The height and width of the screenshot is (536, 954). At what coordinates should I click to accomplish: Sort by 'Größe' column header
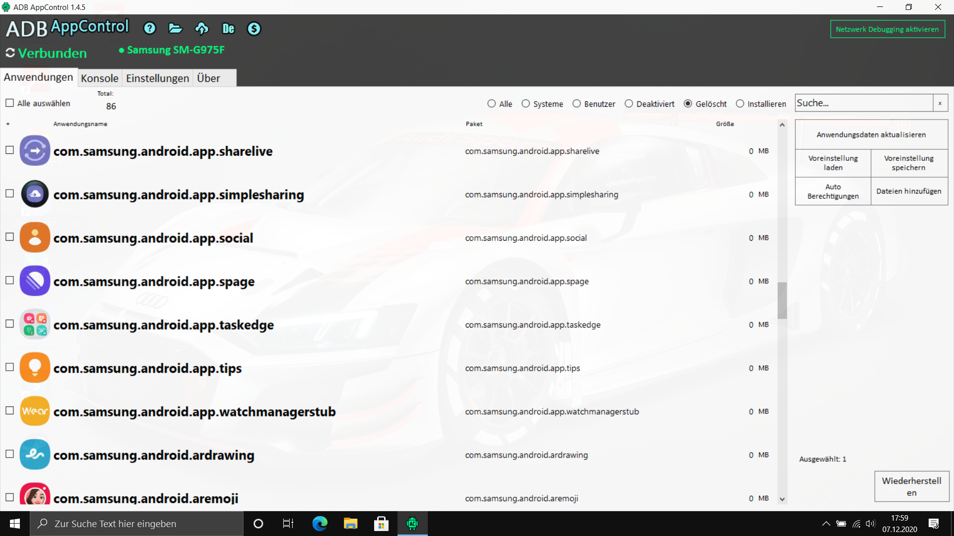724,124
